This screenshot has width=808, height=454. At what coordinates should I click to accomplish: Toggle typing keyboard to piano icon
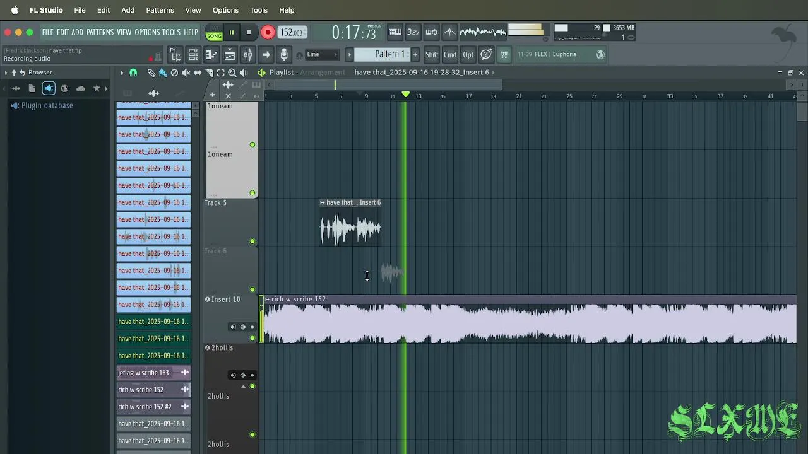click(x=395, y=32)
